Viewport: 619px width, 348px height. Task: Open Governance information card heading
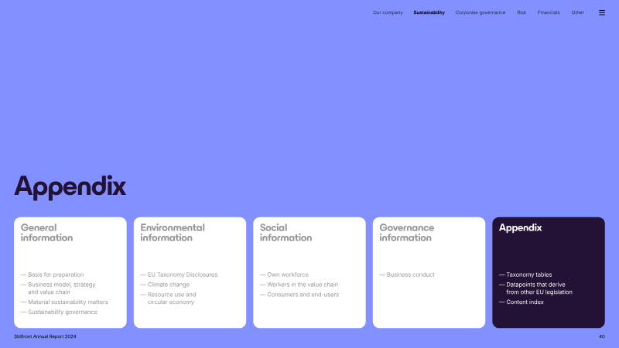pos(407,233)
